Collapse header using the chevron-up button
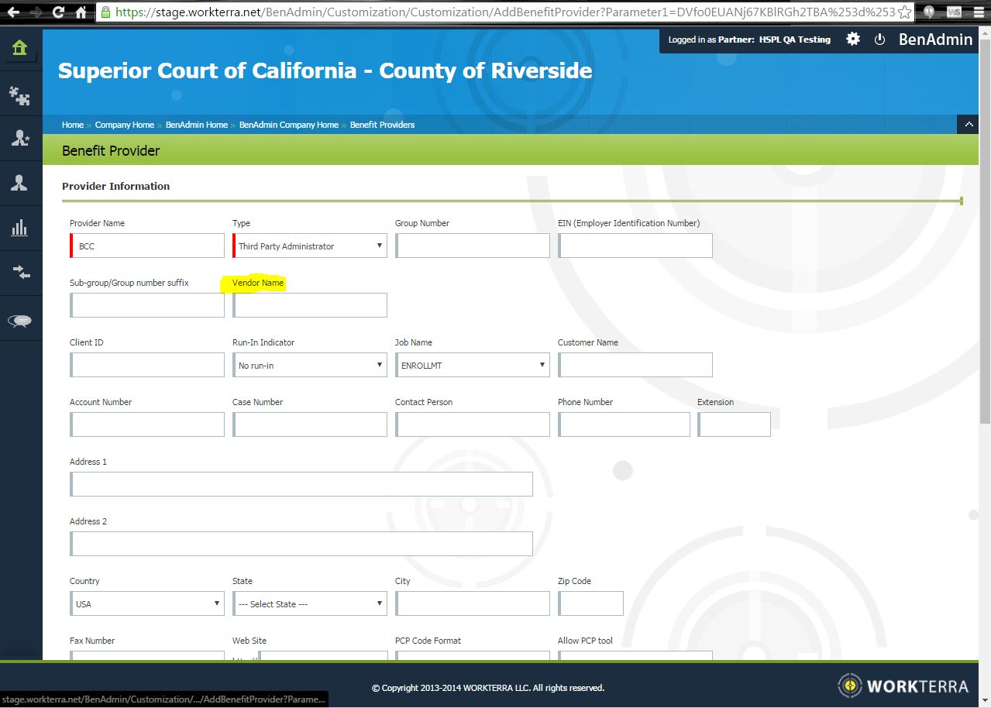 coord(968,124)
